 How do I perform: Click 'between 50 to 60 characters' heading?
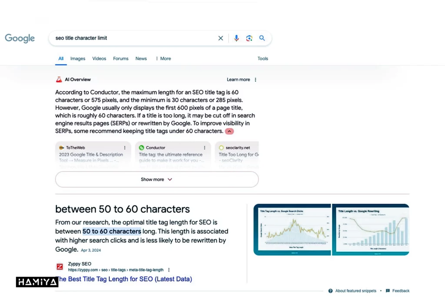[122, 209]
